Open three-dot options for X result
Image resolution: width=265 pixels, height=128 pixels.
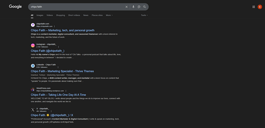coord(51,111)
